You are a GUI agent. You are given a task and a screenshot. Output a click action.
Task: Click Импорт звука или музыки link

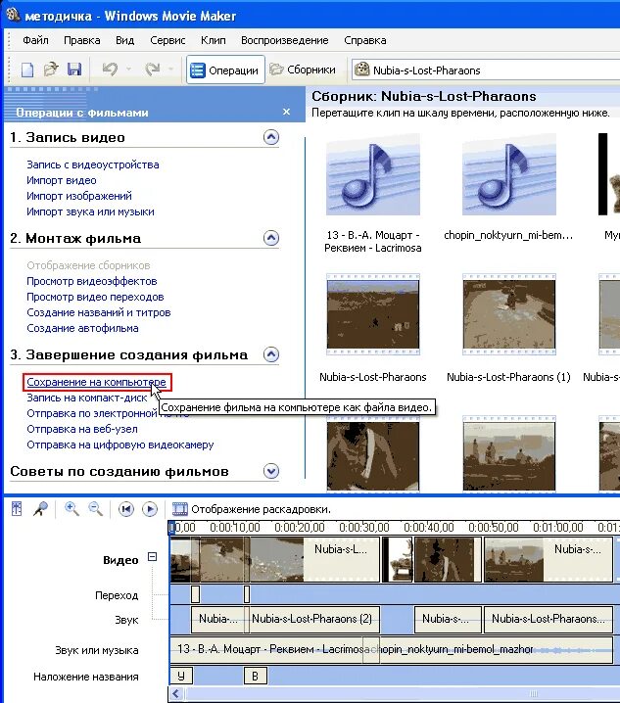90,211
